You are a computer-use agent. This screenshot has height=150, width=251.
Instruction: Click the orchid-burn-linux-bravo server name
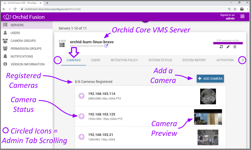[92, 42]
